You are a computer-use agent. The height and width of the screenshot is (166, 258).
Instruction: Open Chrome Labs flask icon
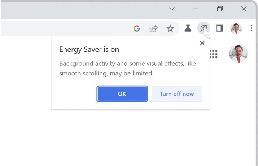pyautogui.click(x=188, y=28)
